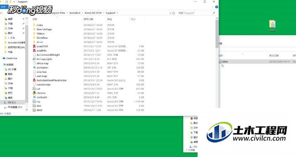Open the Workflow folder icon
The width and height of the screenshot is (296, 157).
(x=34, y=38)
